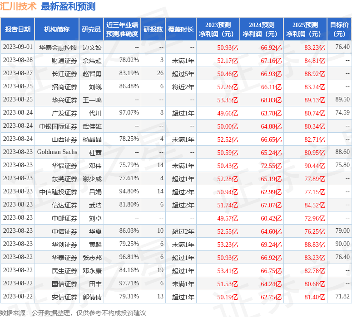This screenshot has width=352, height=317.
Task: Click the 中银国际证券 institution cell
Action: coord(58,126)
